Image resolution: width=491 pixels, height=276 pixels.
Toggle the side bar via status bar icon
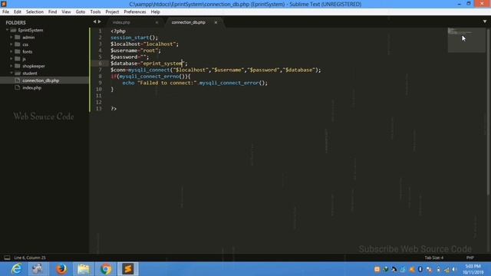(7, 258)
